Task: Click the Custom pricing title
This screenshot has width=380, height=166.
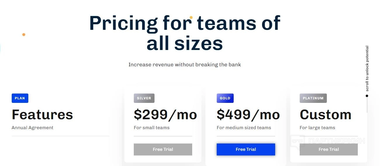Action: (x=325, y=115)
